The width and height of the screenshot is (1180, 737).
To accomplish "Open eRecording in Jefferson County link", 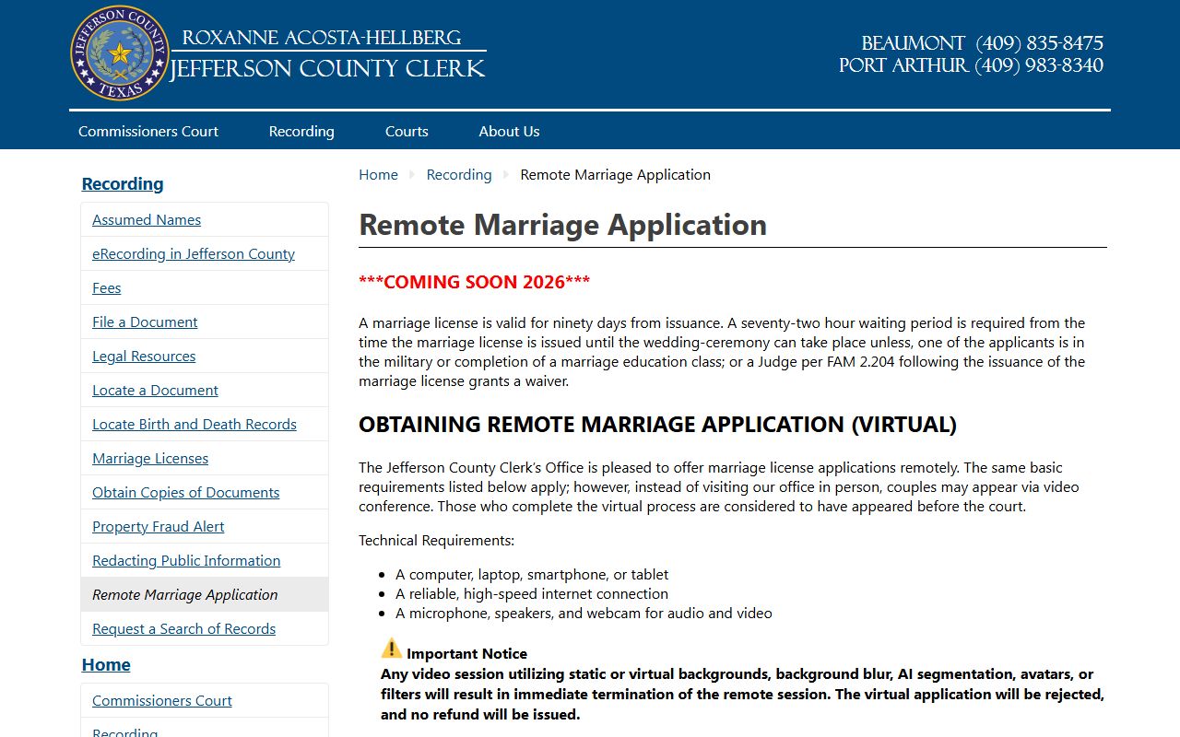I will pyautogui.click(x=194, y=253).
